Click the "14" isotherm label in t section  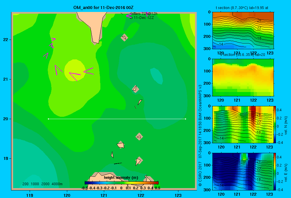[x=221, y=44]
